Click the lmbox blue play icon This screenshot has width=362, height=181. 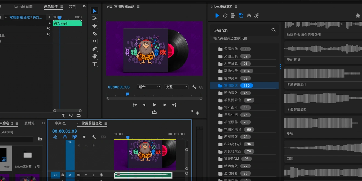(x=217, y=16)
